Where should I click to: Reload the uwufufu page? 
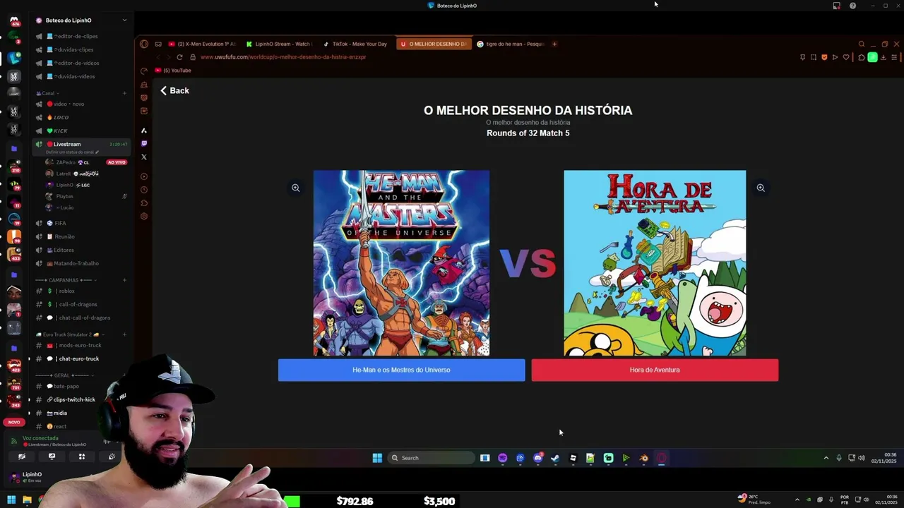coord(179,57)
